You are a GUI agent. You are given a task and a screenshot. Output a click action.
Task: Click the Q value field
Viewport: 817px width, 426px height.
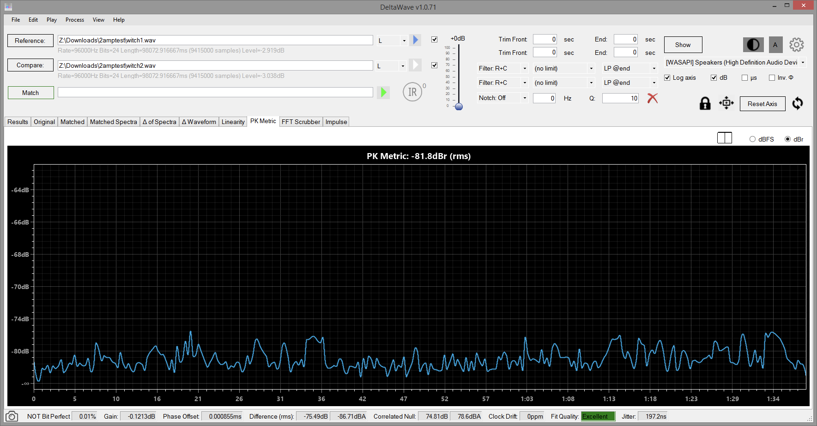point(620,98)
